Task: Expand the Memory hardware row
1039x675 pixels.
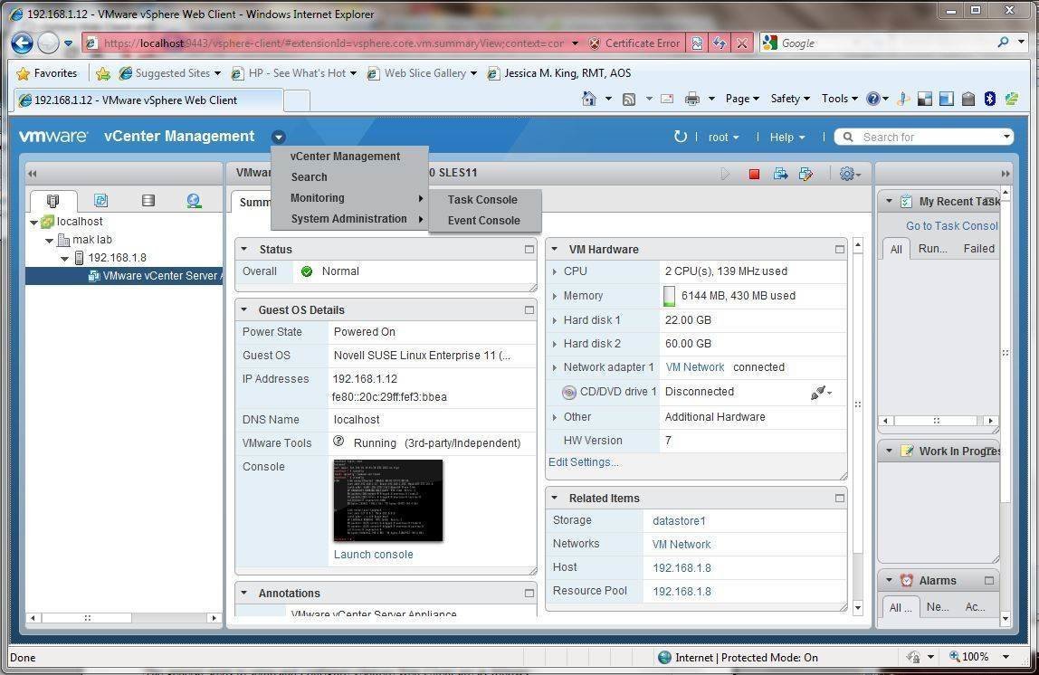Action: (x=555, y=296)
